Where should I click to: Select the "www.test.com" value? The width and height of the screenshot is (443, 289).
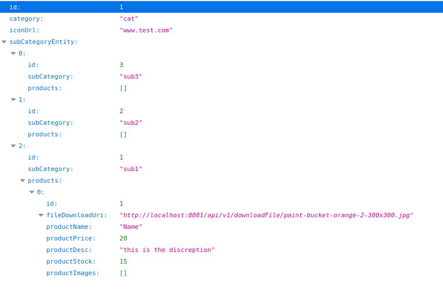146,30
